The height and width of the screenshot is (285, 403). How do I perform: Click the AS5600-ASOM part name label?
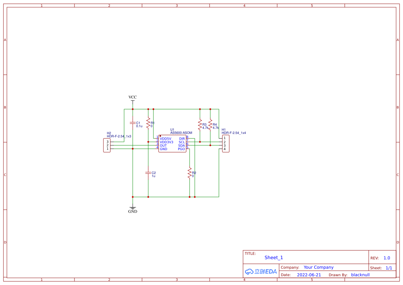[x=181, y=133]
